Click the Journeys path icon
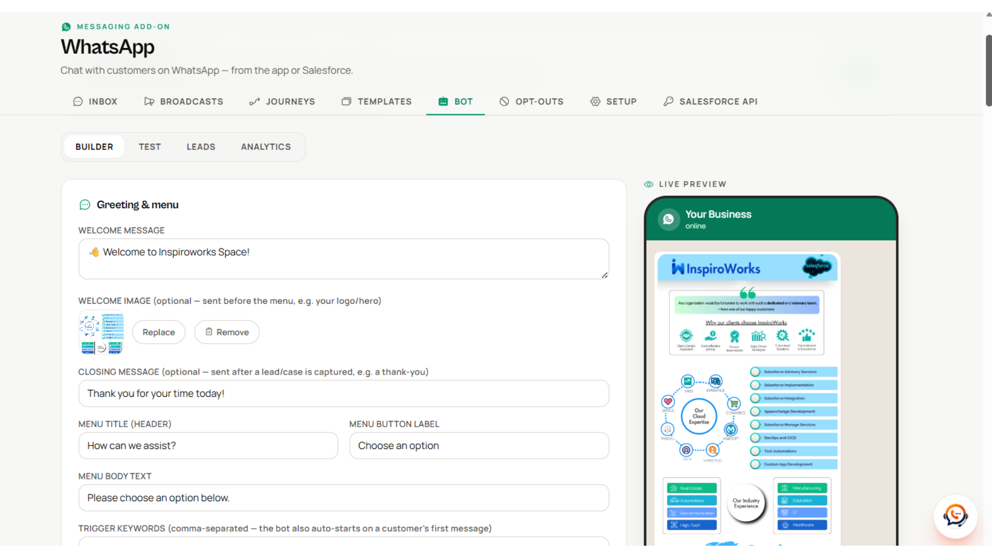This screenshot has width=992, height=558. click(x=255, y=102)
